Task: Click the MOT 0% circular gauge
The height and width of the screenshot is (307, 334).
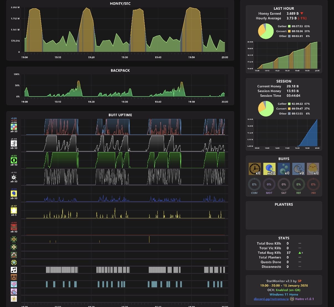Action: (x=269, y=184)
